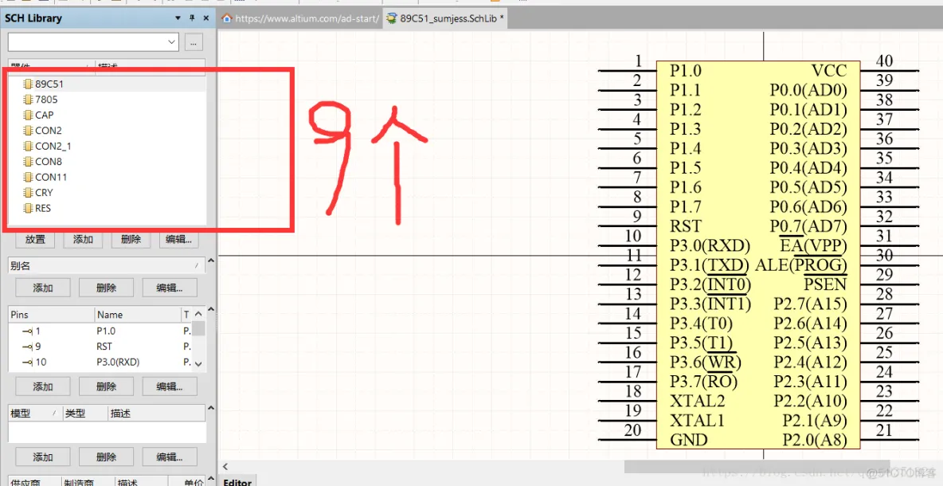Image resolution: width=943 pixels, height=486 pixels.
Task: Click the XTAL1 pin label on the chip
Action: pyautogui.click(x=697, y=421)
